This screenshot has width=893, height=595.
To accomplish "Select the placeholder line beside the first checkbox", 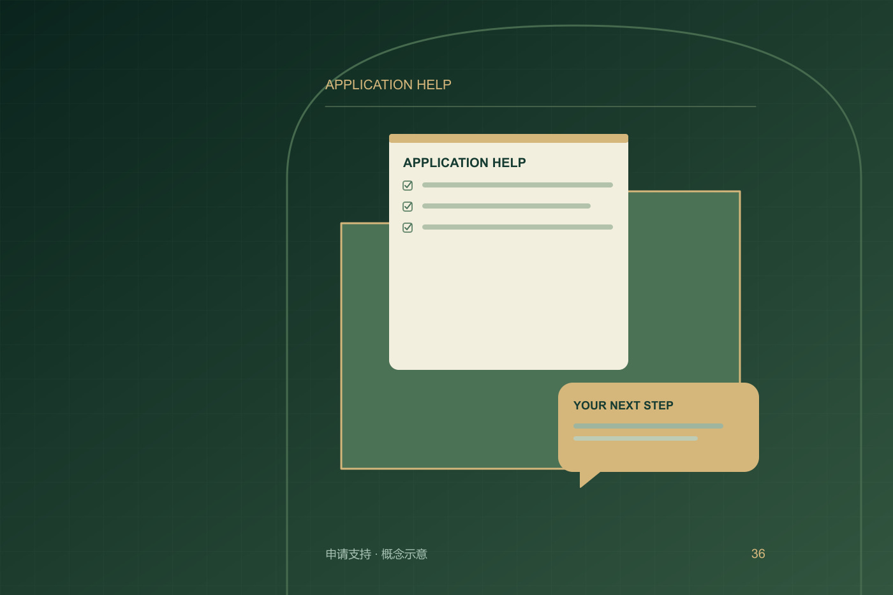I will [517, 185].
